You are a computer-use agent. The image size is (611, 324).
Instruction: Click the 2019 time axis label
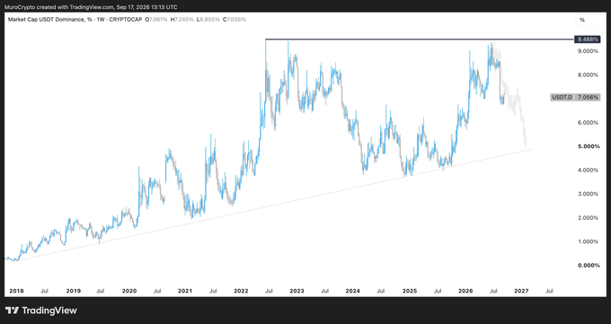coord(74,291)
